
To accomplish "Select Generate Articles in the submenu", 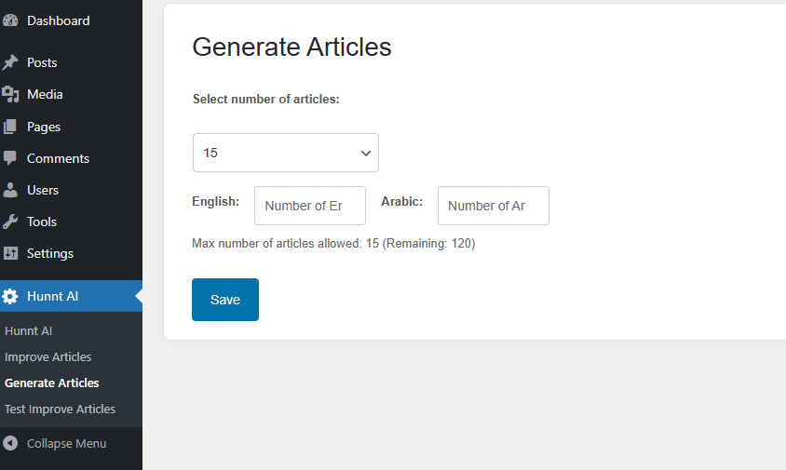I will 51,383.
